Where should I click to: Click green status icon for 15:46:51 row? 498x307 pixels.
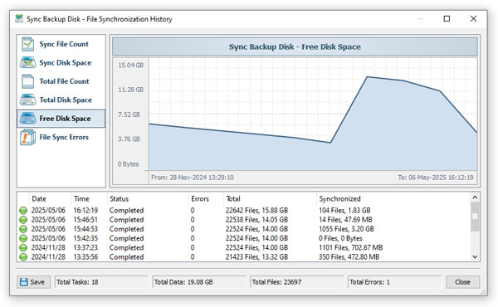click(23, 220)
